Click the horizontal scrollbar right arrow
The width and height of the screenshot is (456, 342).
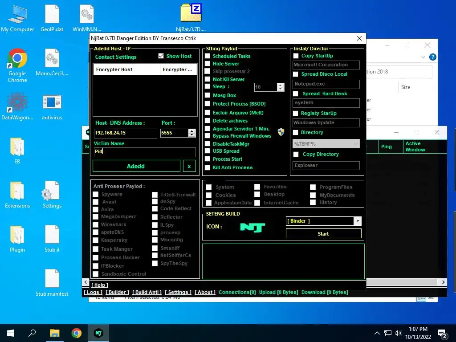[x=443, y=282]
